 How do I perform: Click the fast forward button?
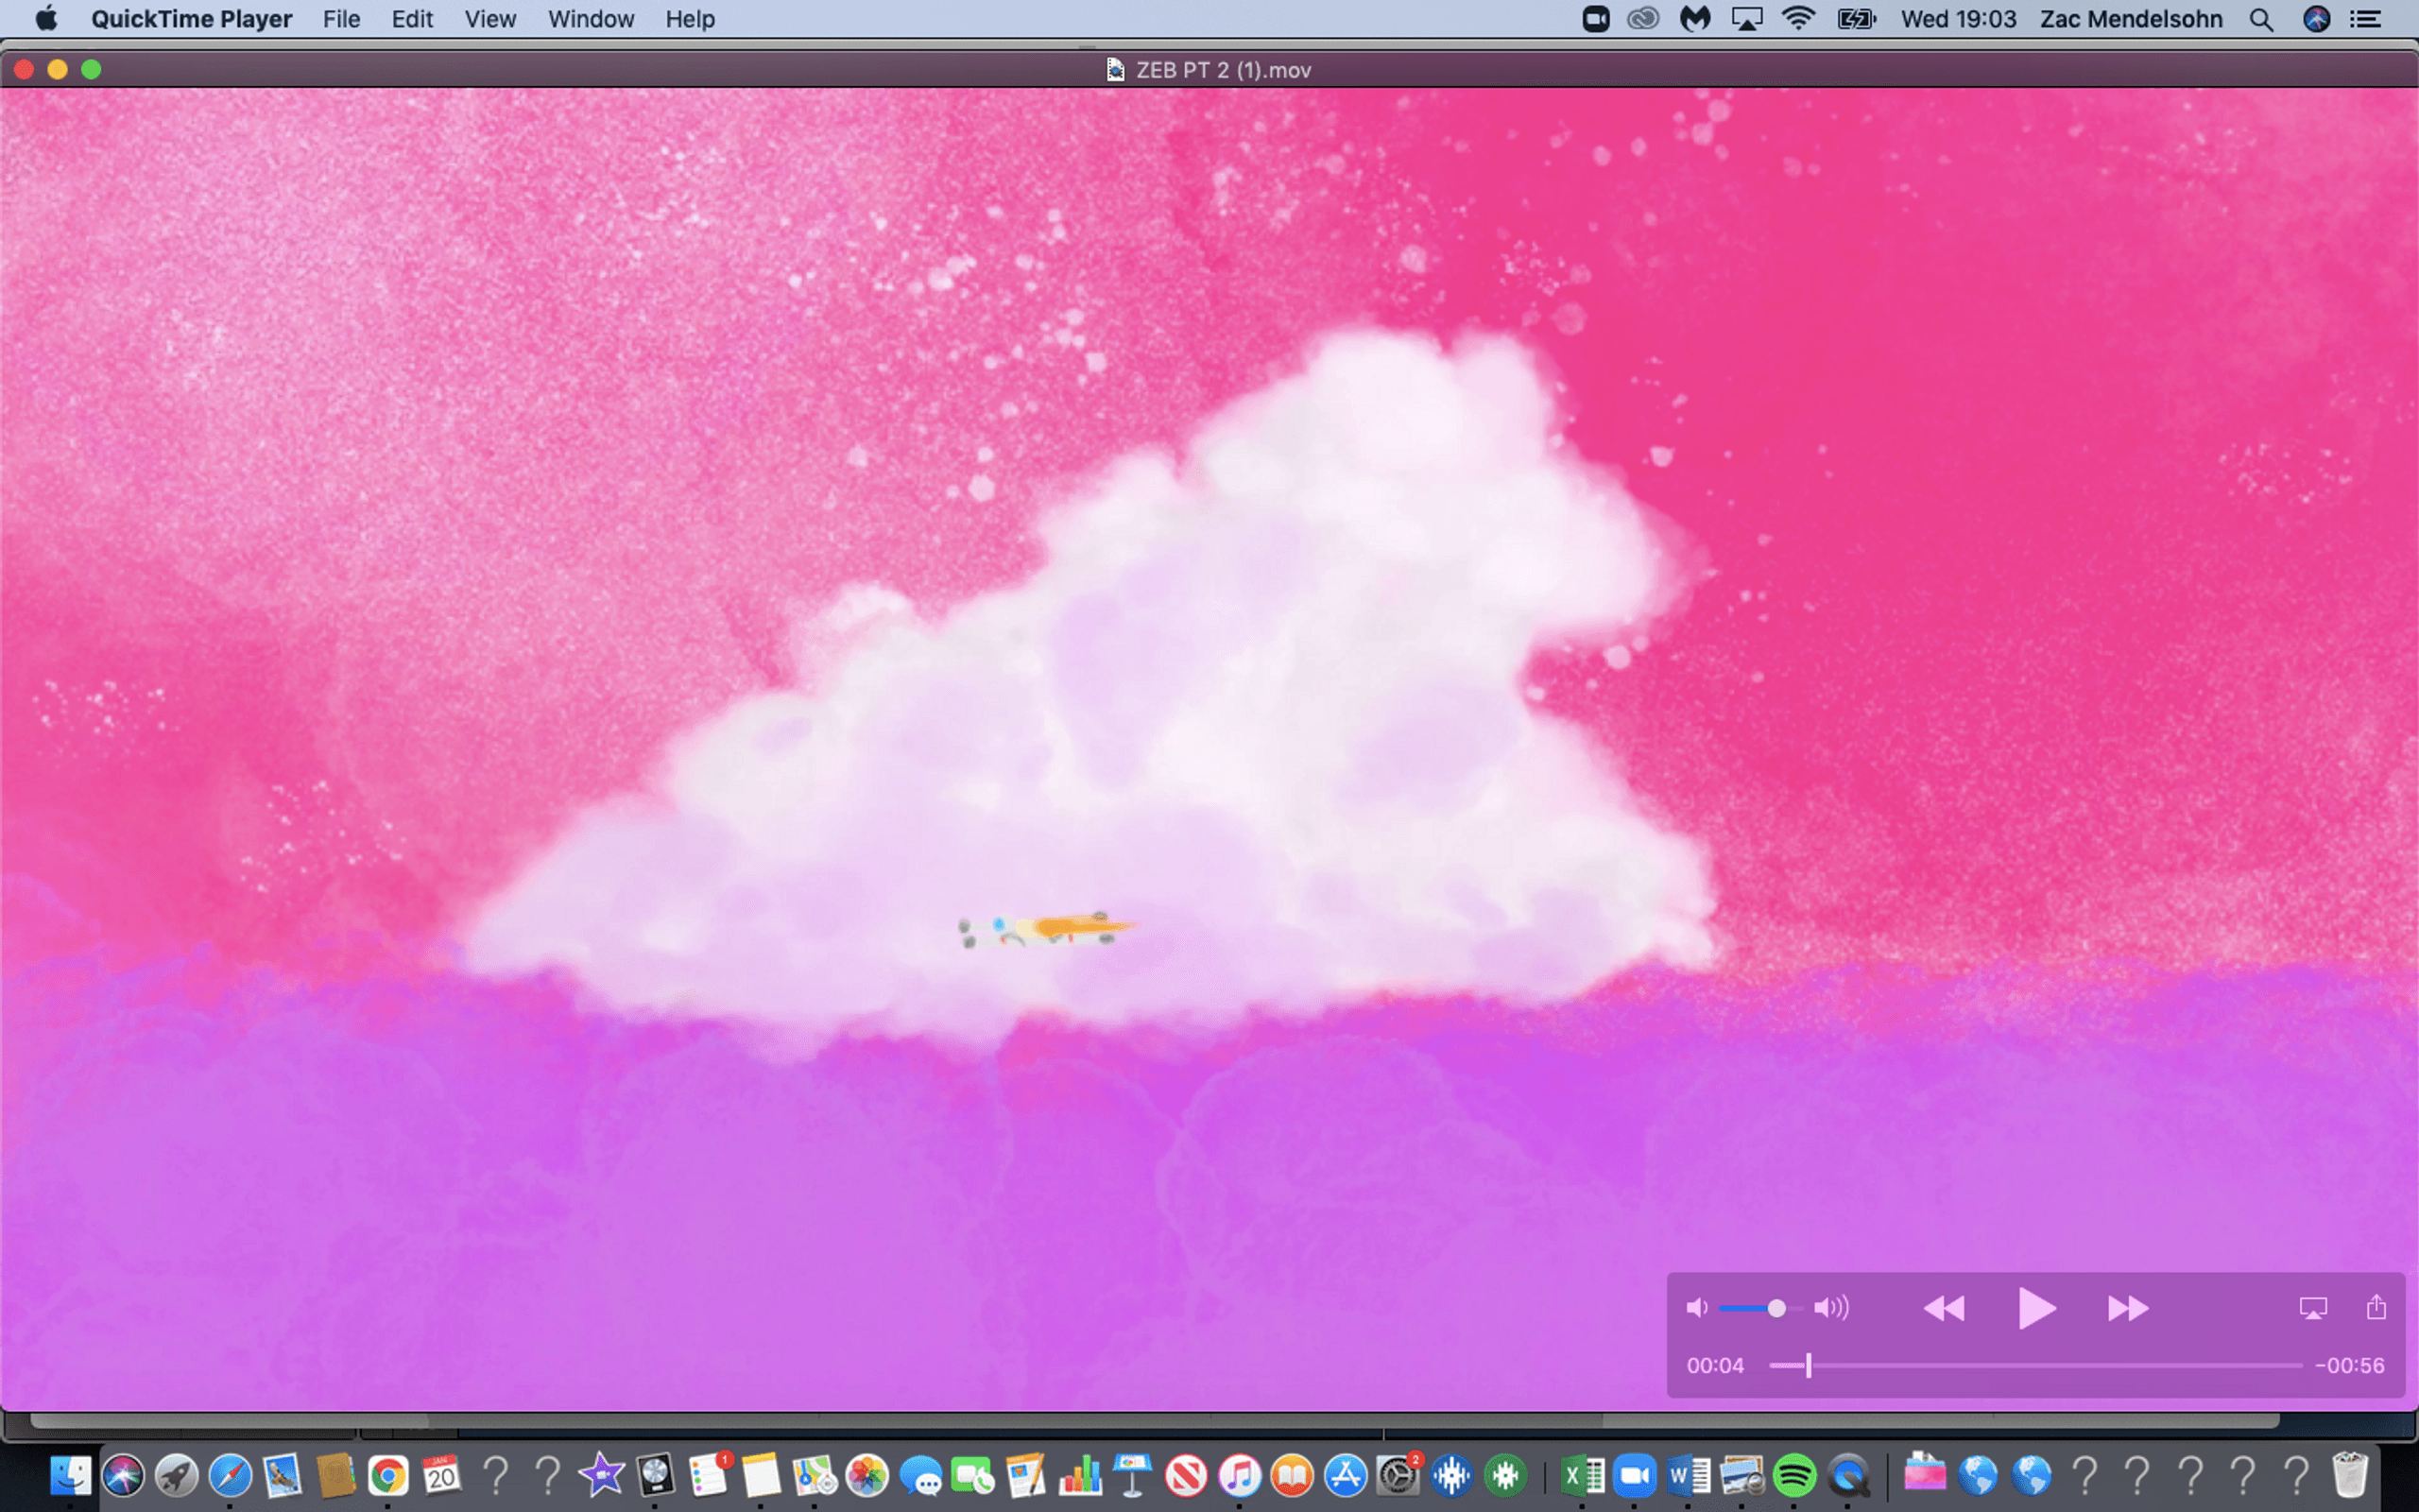point(2127,1308)
